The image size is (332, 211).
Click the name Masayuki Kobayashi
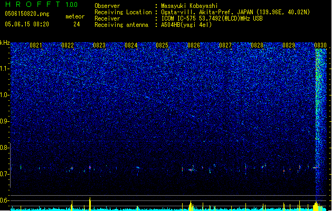click(189, 6)
